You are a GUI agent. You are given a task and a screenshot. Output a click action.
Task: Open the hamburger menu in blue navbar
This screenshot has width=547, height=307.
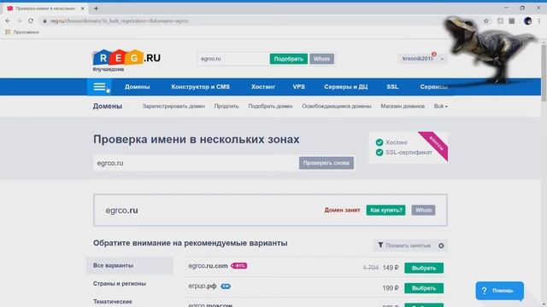(99, 87)
